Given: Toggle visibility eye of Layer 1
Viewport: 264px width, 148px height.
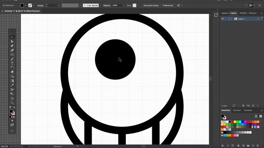Looking at the screenshot, I should point(223,19).
